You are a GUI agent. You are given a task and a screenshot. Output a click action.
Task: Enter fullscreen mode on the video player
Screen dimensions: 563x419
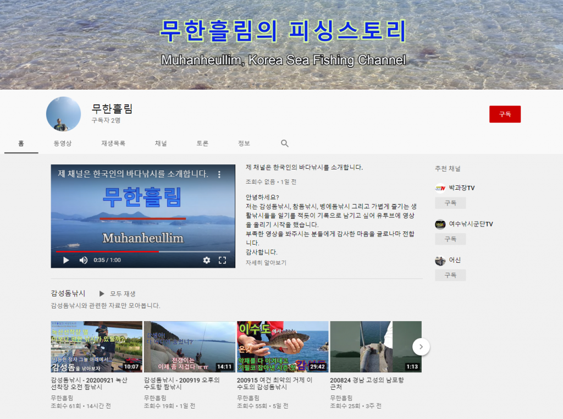pyautogui.click(x=223, y=260)
